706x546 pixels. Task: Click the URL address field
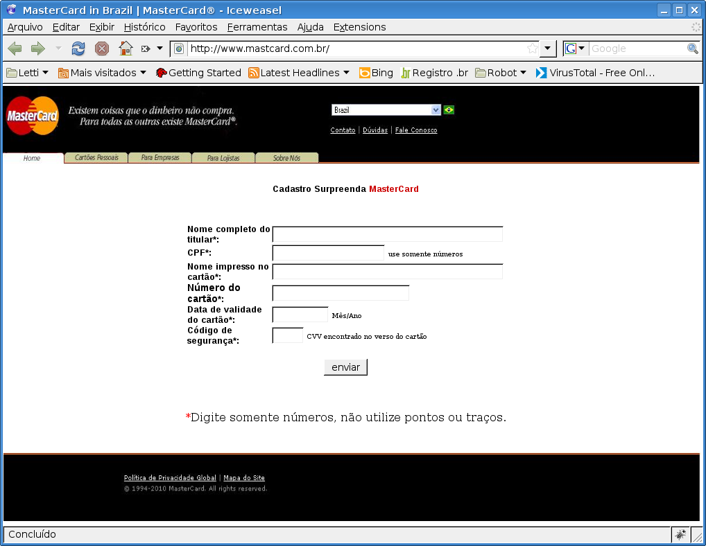[356, 49]
